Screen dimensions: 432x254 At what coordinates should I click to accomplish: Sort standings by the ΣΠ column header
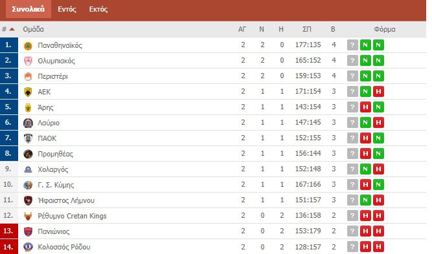coord(307,29)
